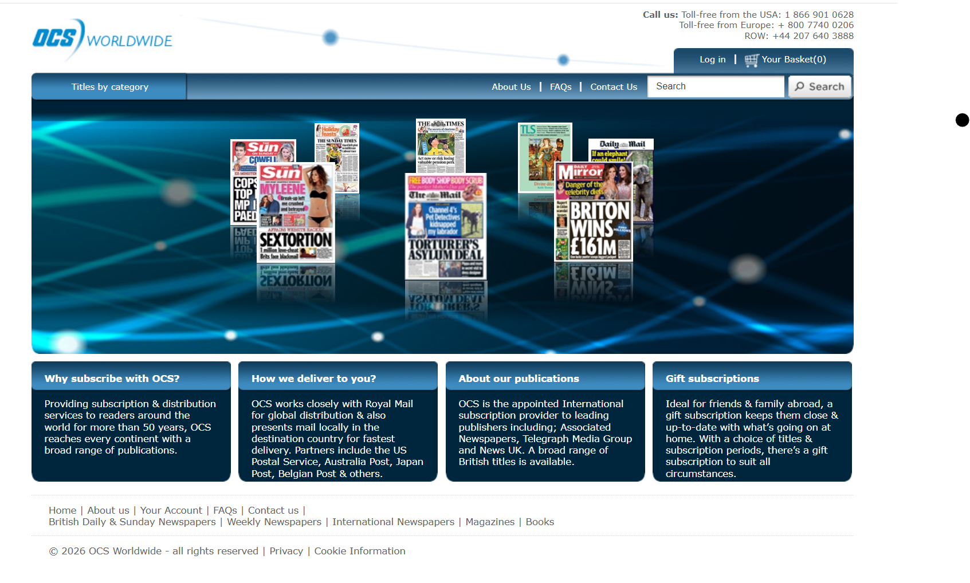Select the Daily Mail Torturer's Asylum cover
The width and height of the screenshot is (970, 583).
pyautogui.click(x=445, y=226)
